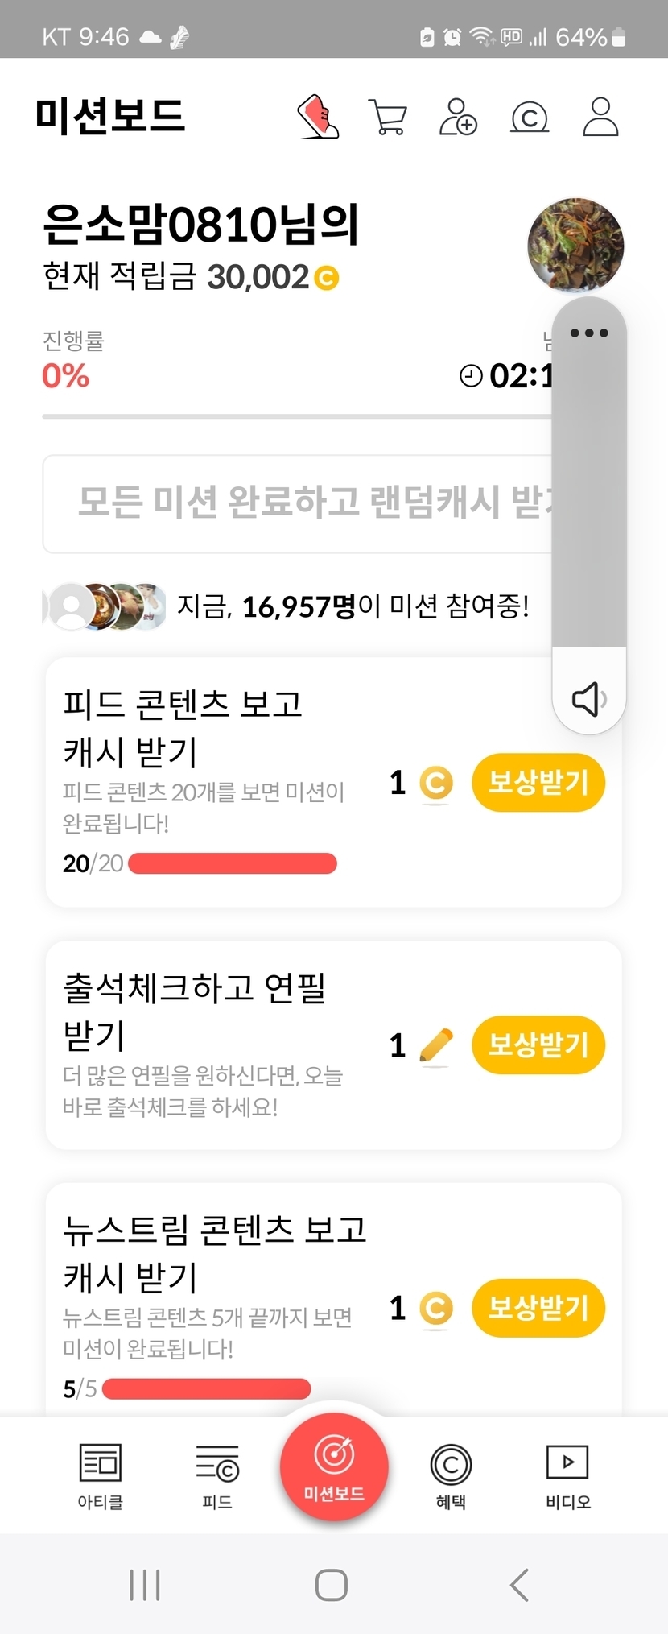668x1634 pixels.
Task: Open the shopping cart
Action: tap(387, 118)
